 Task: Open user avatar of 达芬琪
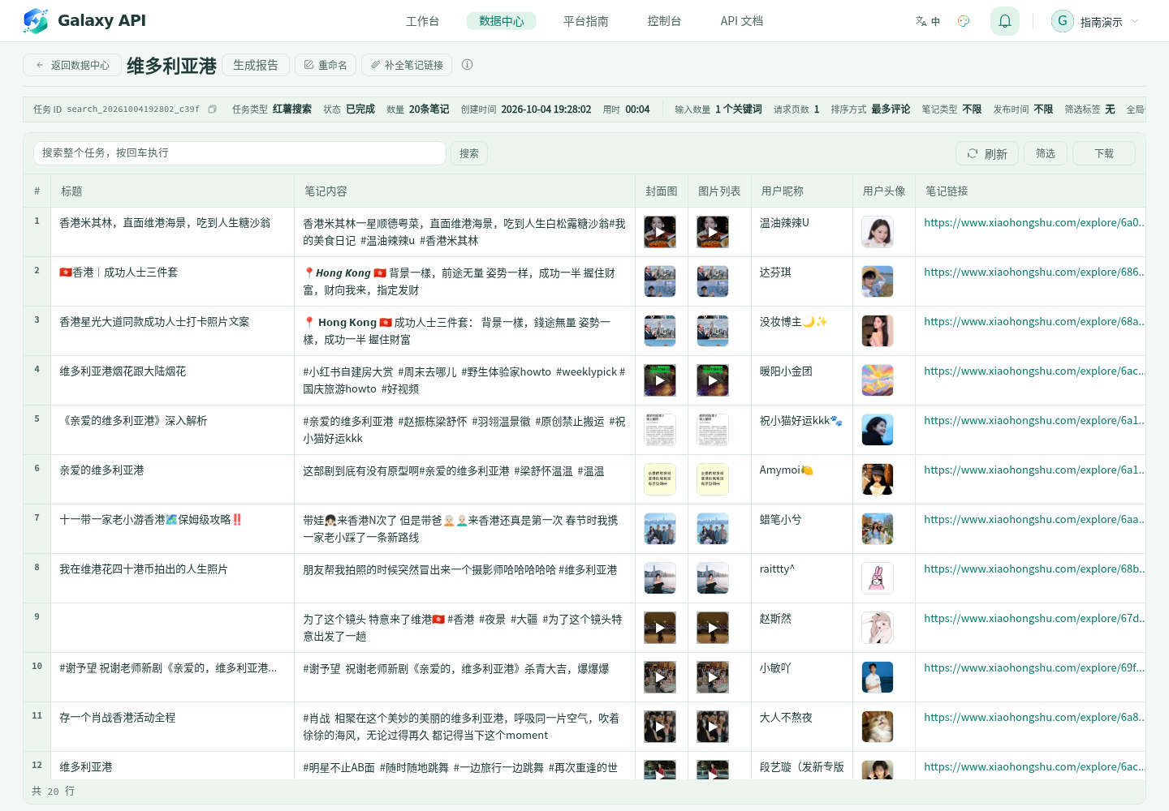point(878,281)
